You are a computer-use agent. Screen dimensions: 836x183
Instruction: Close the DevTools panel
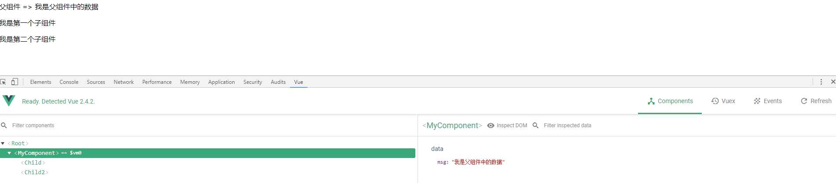tap(832, 82)
